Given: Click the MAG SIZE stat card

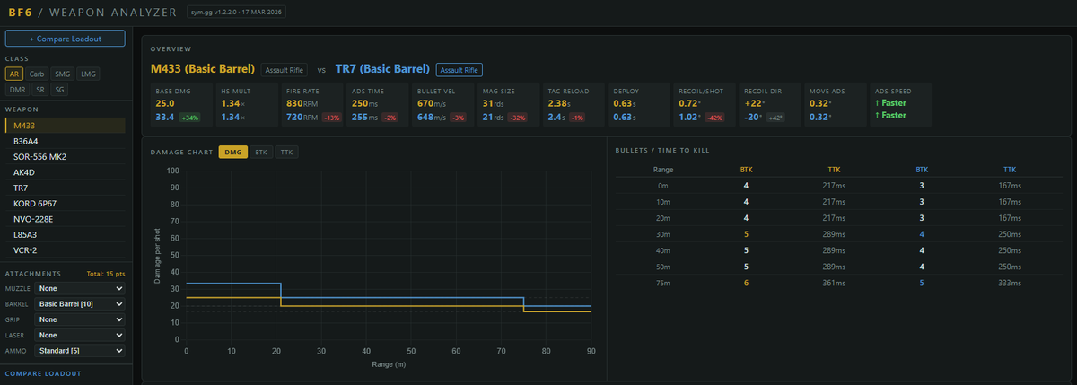Looking at the screenshot, I should (x=508, y=104).
